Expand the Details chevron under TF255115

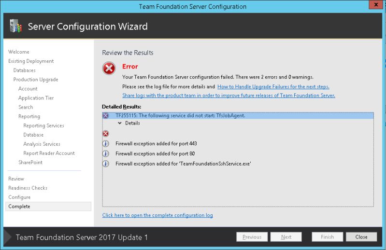120,123
